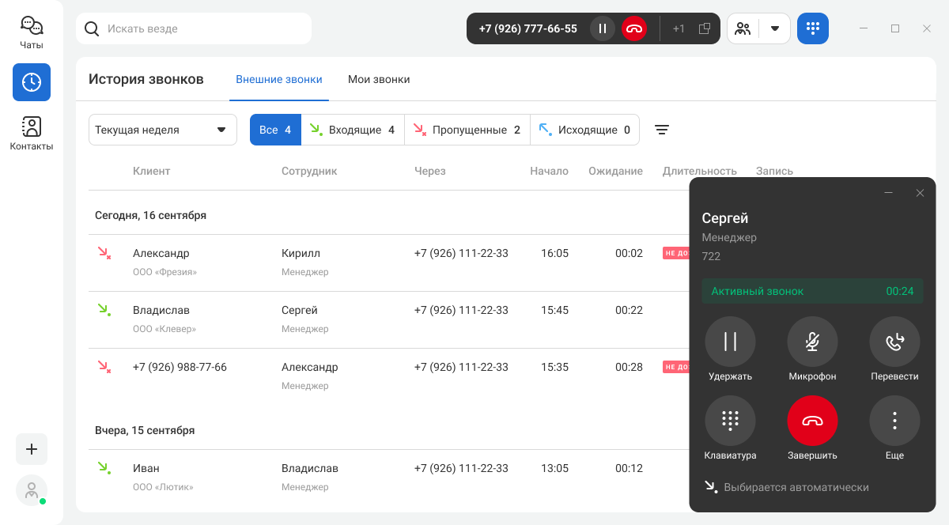Image resolution: width=949 pixels, height=525 pixels.
Task: Toggle hold with the Удержать button
Action: coord(730,342)
